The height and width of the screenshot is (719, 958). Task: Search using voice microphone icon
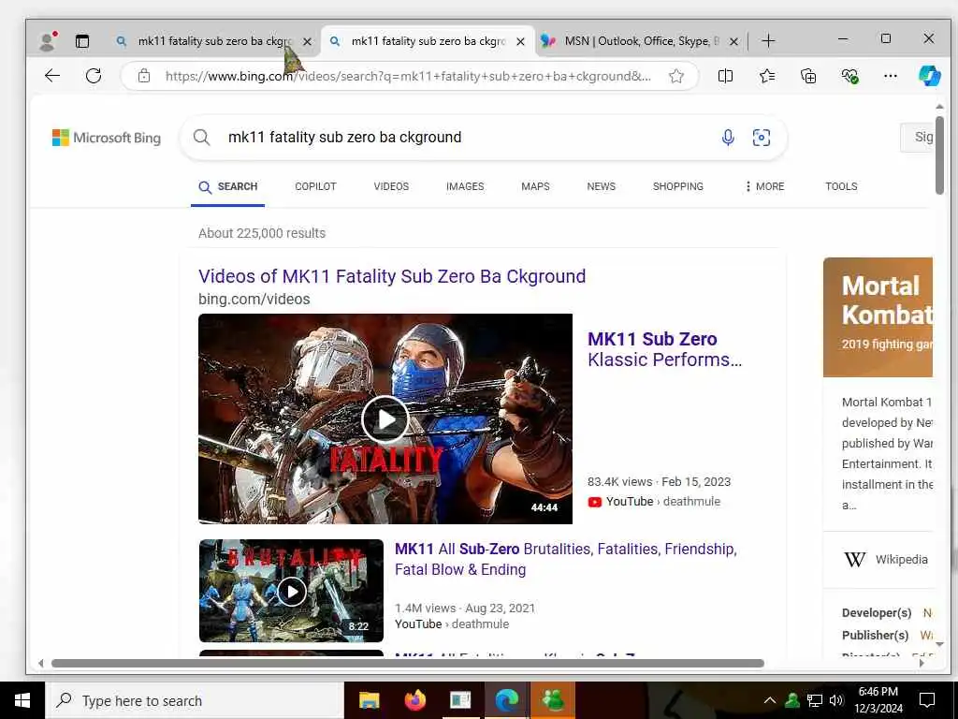tap(728, 138)
